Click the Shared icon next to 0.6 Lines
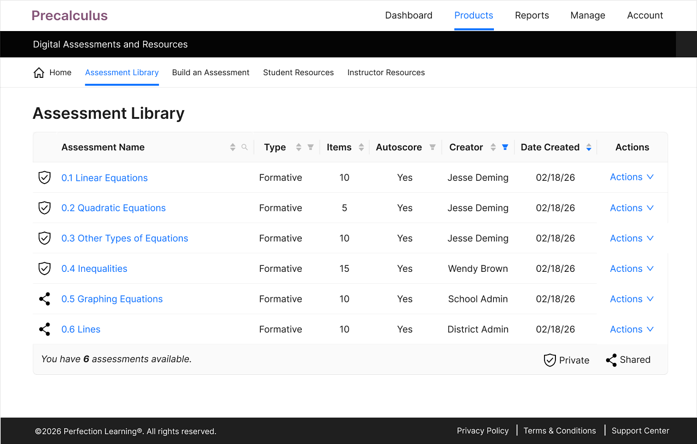Image resolution: width=697 pixels, height=444 pixels. pos(44,329)
